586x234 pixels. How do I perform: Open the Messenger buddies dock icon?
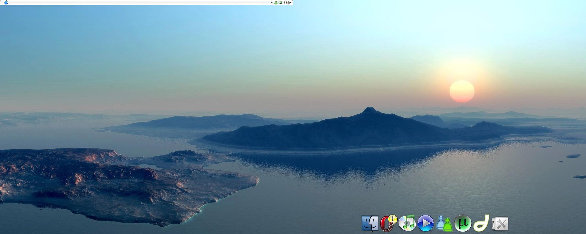coord(444,224)
